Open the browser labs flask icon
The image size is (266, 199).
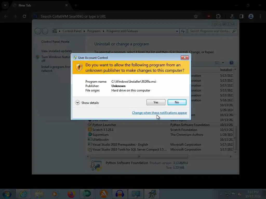click(x=232, y=16)
